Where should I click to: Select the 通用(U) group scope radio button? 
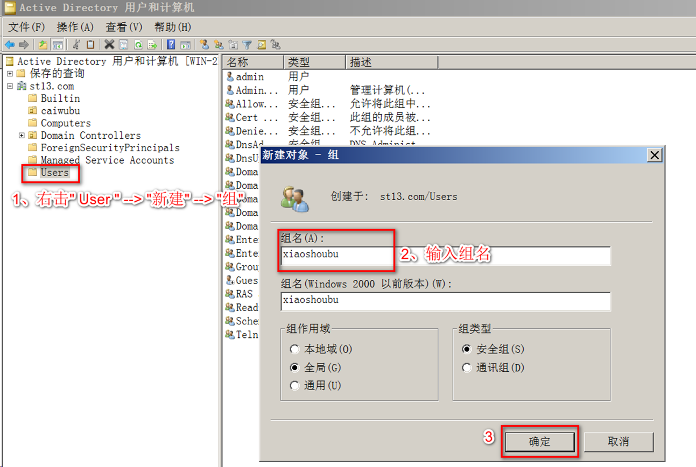coord(294,385)
